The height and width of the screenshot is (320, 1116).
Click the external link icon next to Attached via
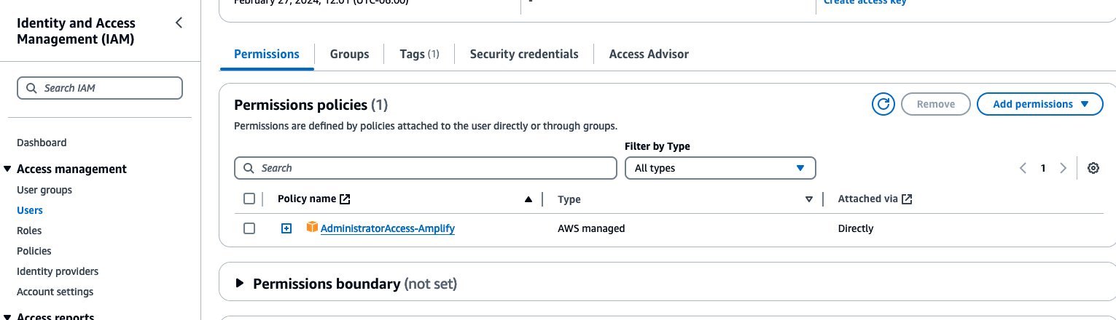(x=907, y=199)
